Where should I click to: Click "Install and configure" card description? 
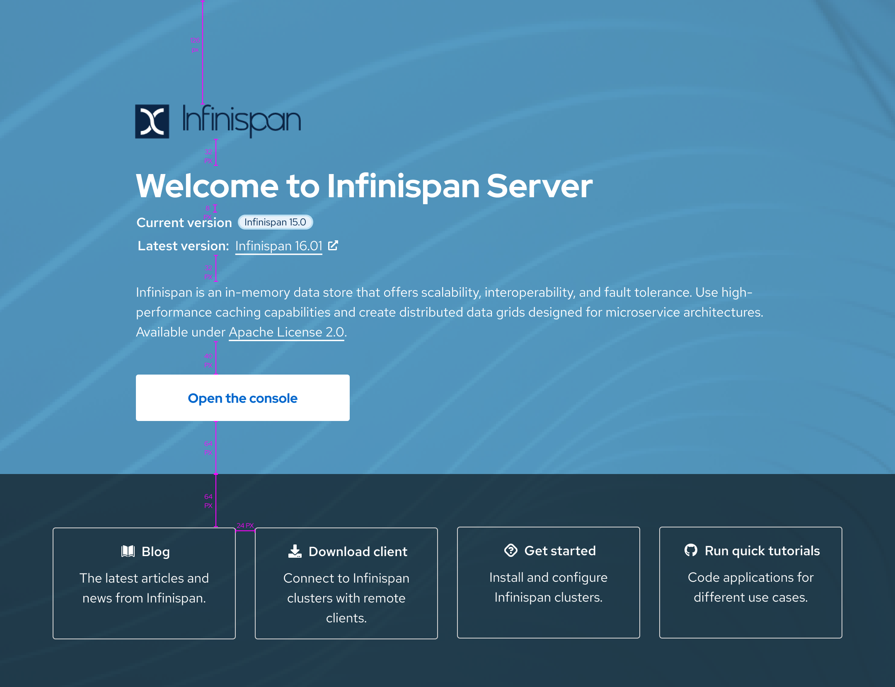point(548,587)
